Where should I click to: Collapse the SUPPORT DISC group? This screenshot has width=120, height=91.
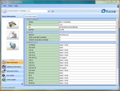click(25, 42)
